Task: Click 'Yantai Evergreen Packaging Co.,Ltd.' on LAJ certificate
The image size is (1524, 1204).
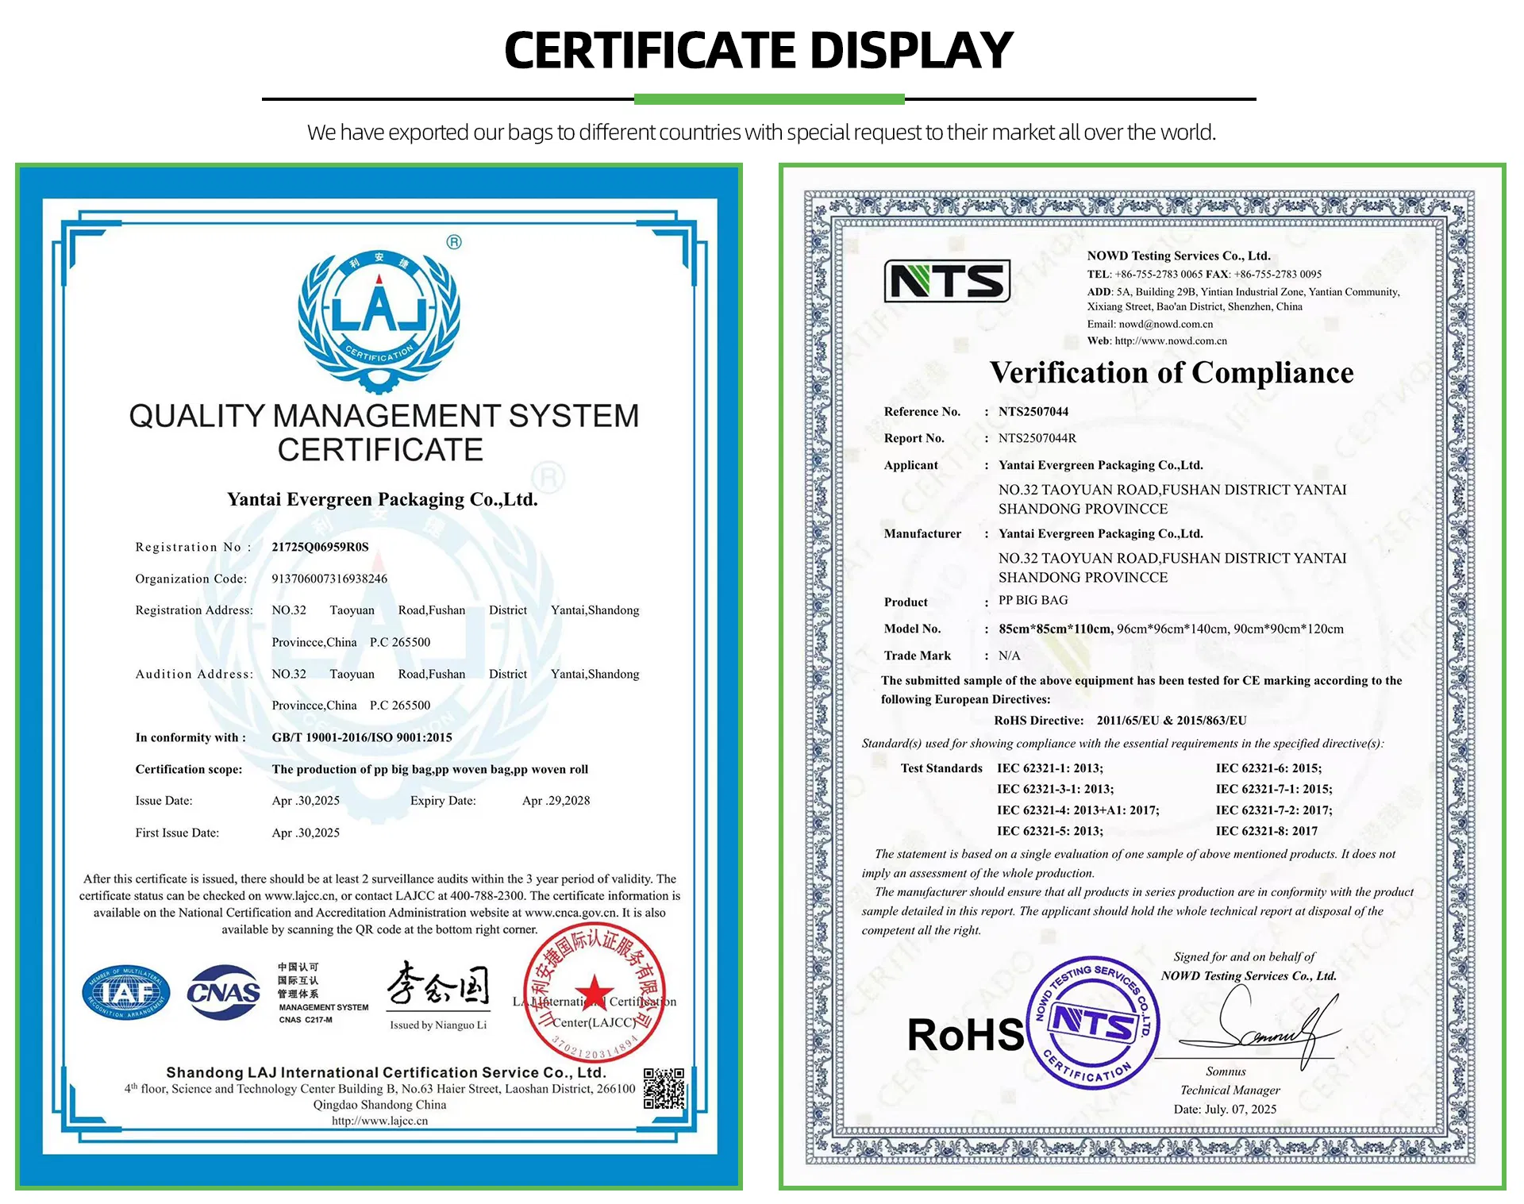Action: click(x=383, y=499)
